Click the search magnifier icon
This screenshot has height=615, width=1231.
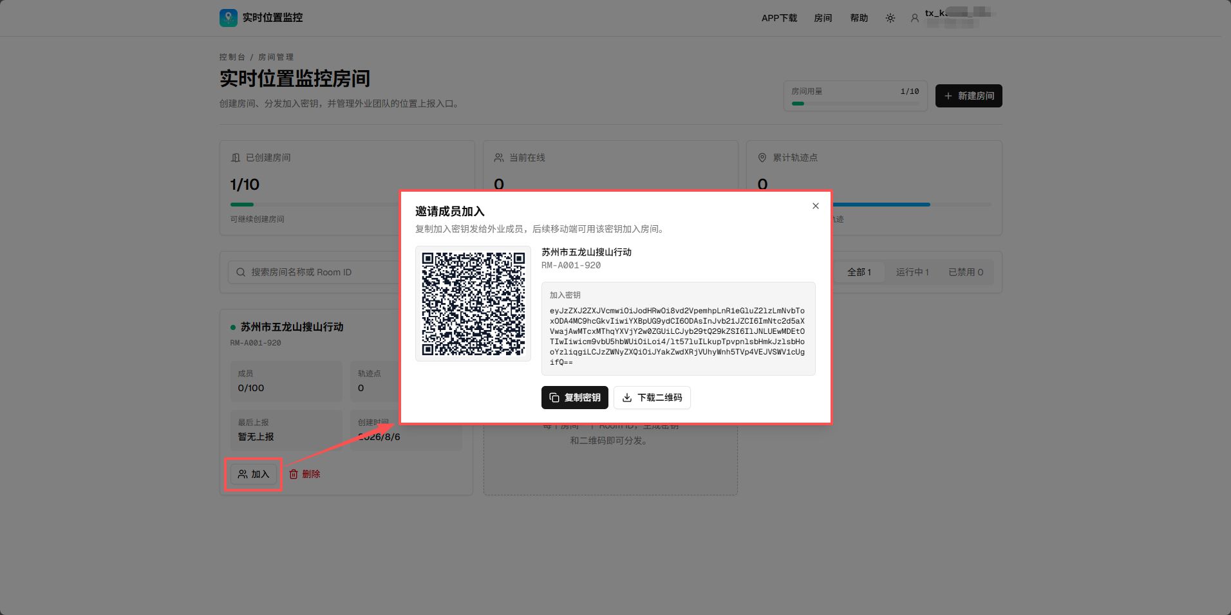point(241,272)
